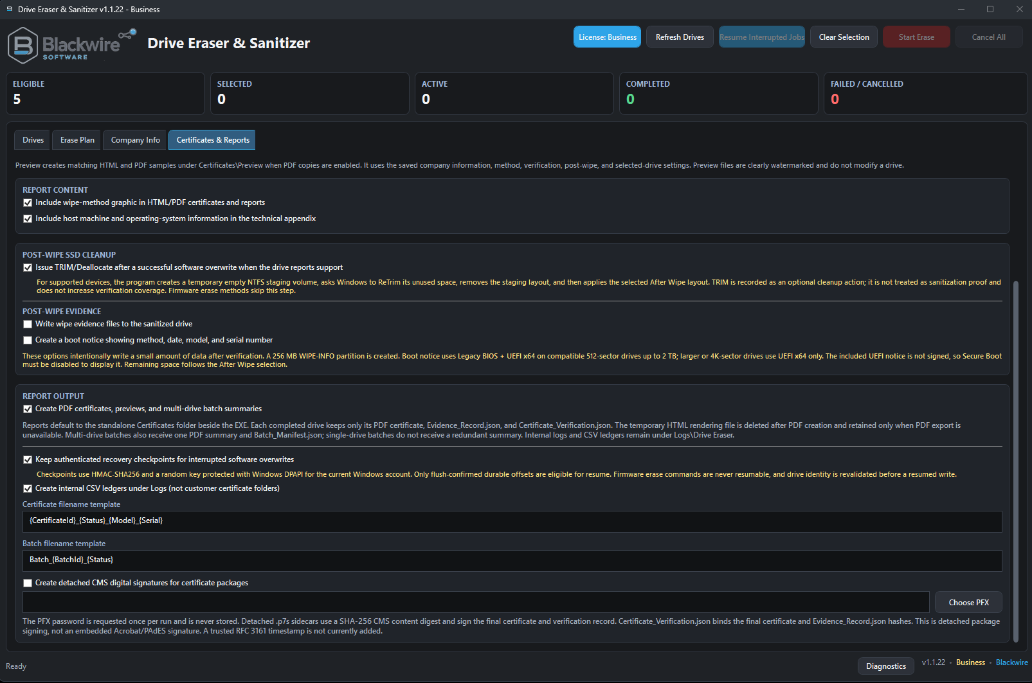The width and height of the screenshot is (1032, 683).
Task: Select the Certificates & Reports tab
Action: point(213,139)
